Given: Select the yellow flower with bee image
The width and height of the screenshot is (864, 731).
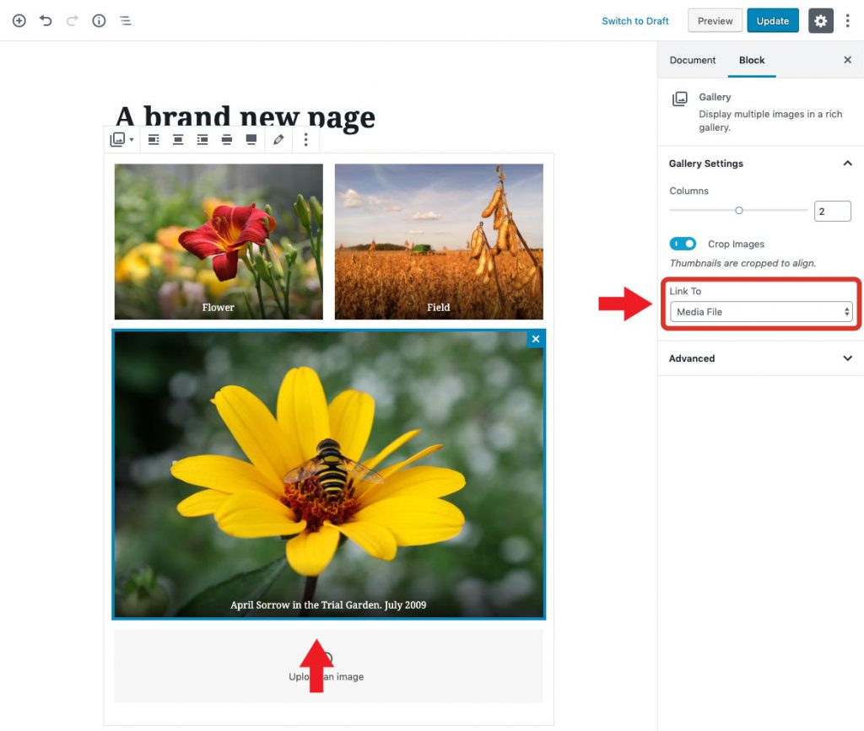Looking at the screenshot, I should [x=329, y=474].
